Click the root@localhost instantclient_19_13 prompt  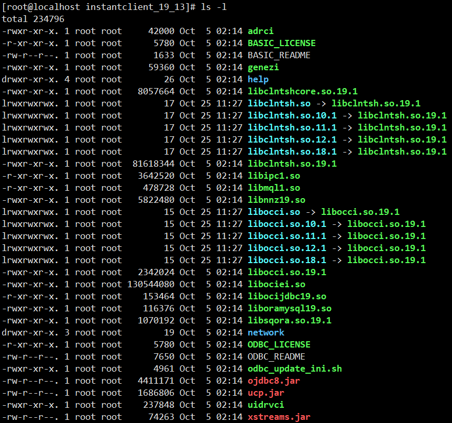click(x=99, y=7)
